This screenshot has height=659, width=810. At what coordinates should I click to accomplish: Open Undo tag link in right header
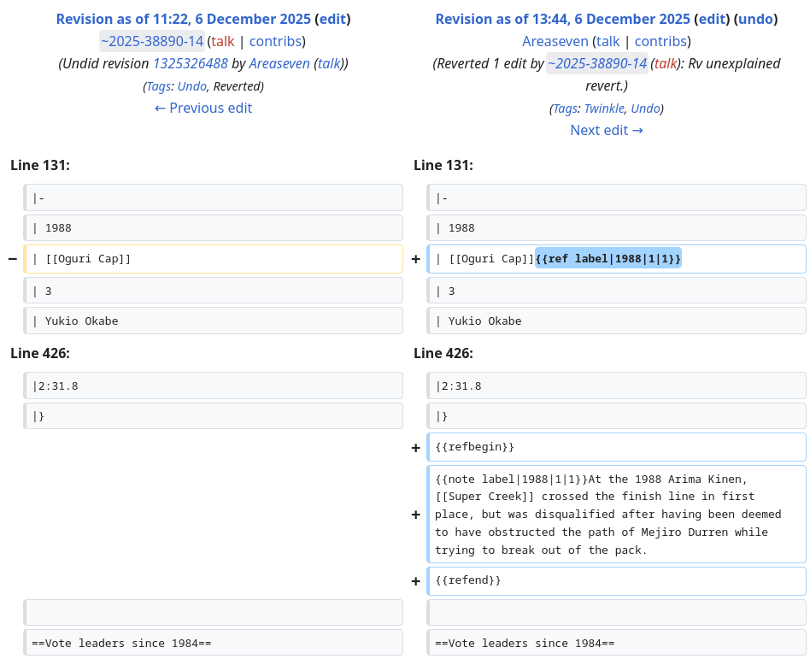point(646,109)
